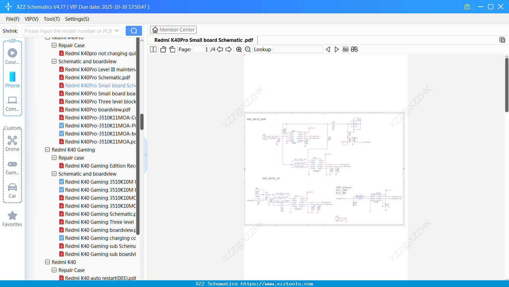This screenshot has height=287, width=509.
Task: Collapse the Redmi K40 Gaming Repair case folder
Action: coord(54,158)
